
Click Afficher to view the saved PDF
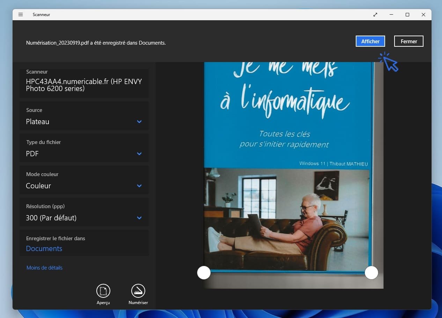(x=370, y=41)
